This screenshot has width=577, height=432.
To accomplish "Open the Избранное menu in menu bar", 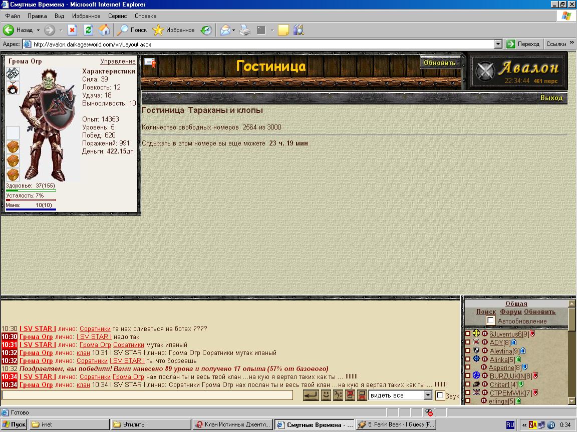I will pos(86,16).
